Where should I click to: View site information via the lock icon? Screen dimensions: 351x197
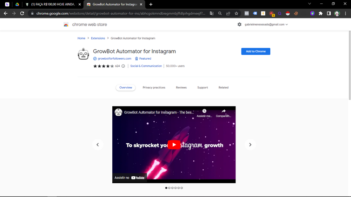pos(32,13)
